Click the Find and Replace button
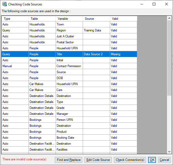 [69, 160]
